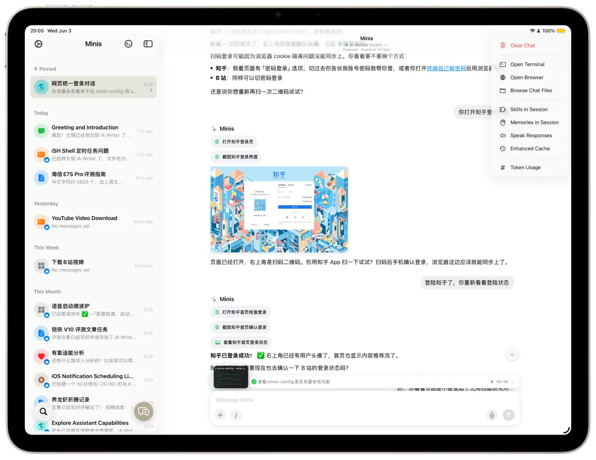This screenshot has height=460, width=596.
Task: Expand the 查看知乎首页登录状态 tool step
Action: coord(241,343)
